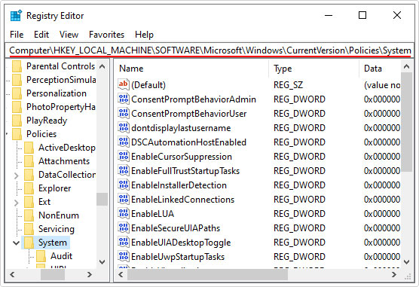
Task: Click the DWORD icon beside EnableUIADesktopToggle
Action: 123,242
